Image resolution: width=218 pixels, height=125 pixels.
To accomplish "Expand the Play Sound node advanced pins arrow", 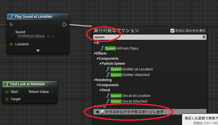I will [38, 50].
